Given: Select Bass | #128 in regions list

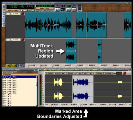Looking at the screenshot, I should pyautogui.click(x=19, y=104).
